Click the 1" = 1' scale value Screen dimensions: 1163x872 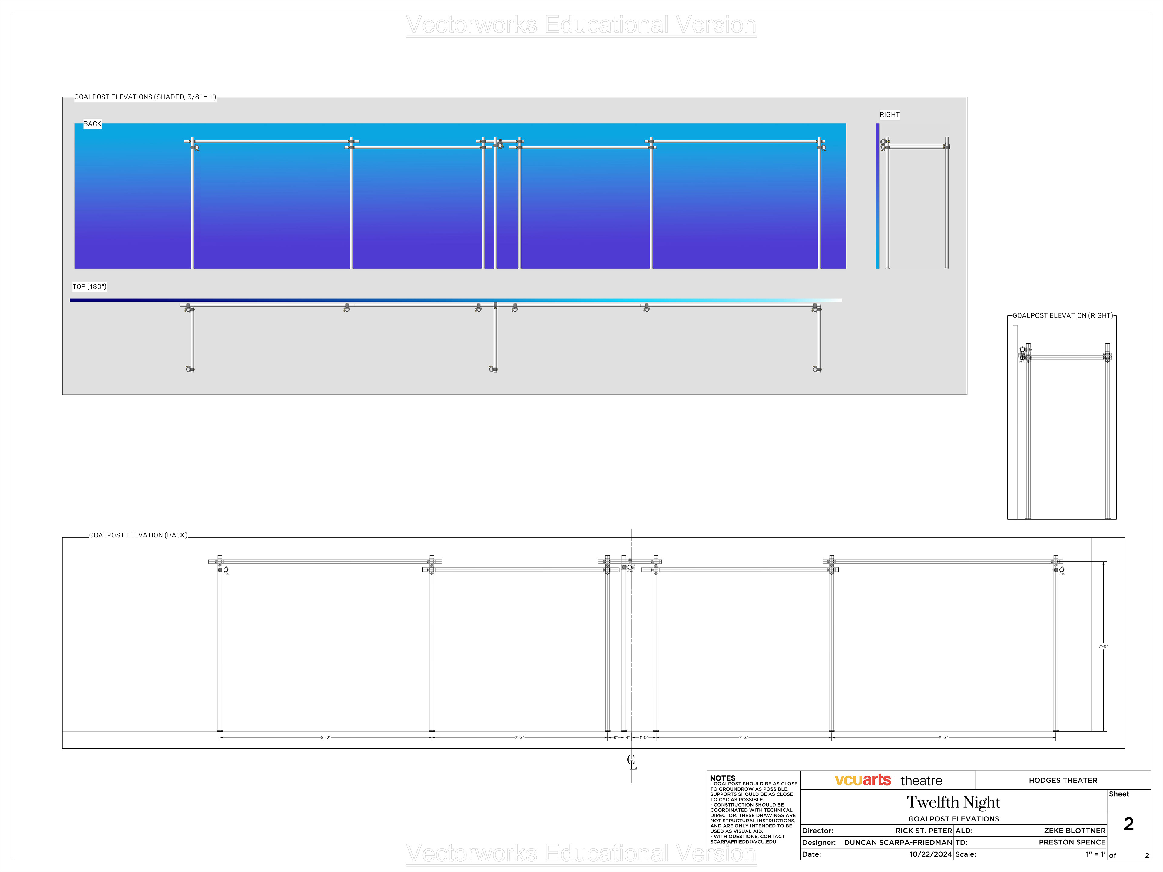1095,854
